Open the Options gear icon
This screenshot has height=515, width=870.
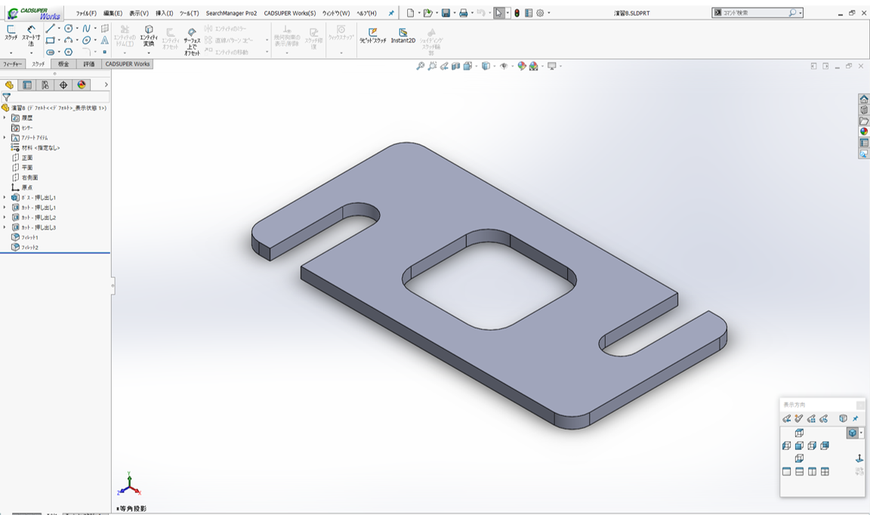tap(540, 13)
